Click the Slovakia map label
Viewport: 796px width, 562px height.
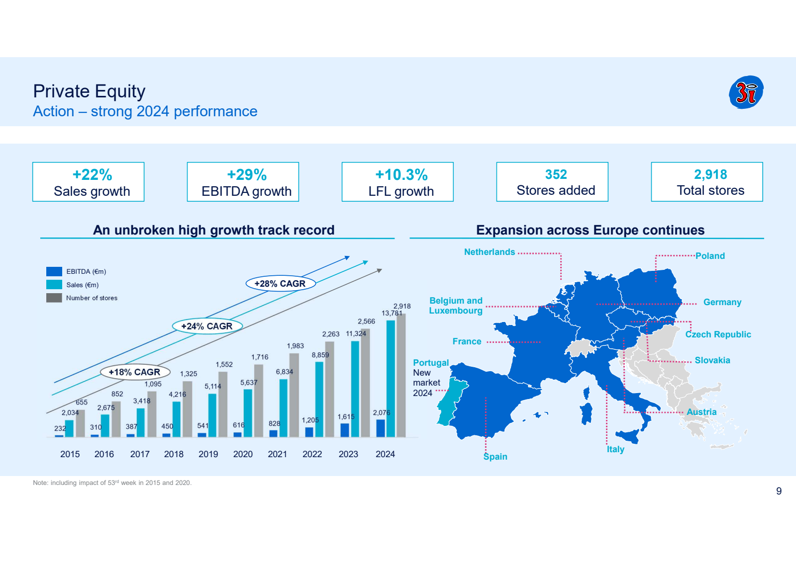pyautogui.click(x=712, y=360)
